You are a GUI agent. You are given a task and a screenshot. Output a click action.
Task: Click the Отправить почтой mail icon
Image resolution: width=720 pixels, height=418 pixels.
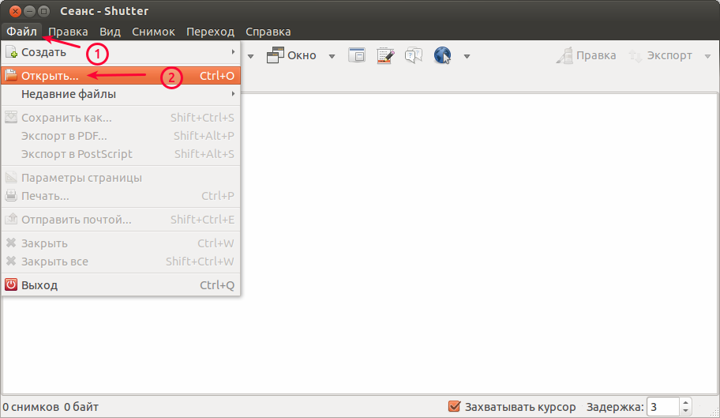(11, 219)
